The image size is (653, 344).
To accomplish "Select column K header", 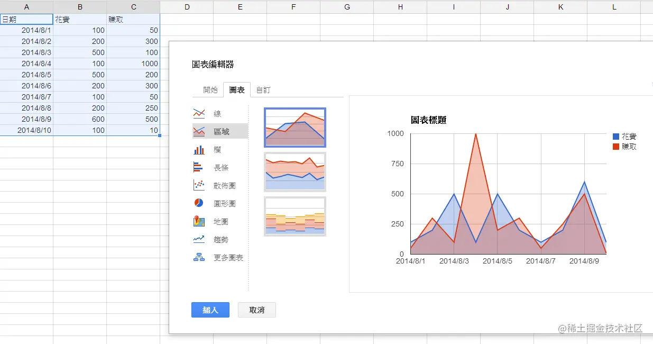I will [x=560, y=7].
